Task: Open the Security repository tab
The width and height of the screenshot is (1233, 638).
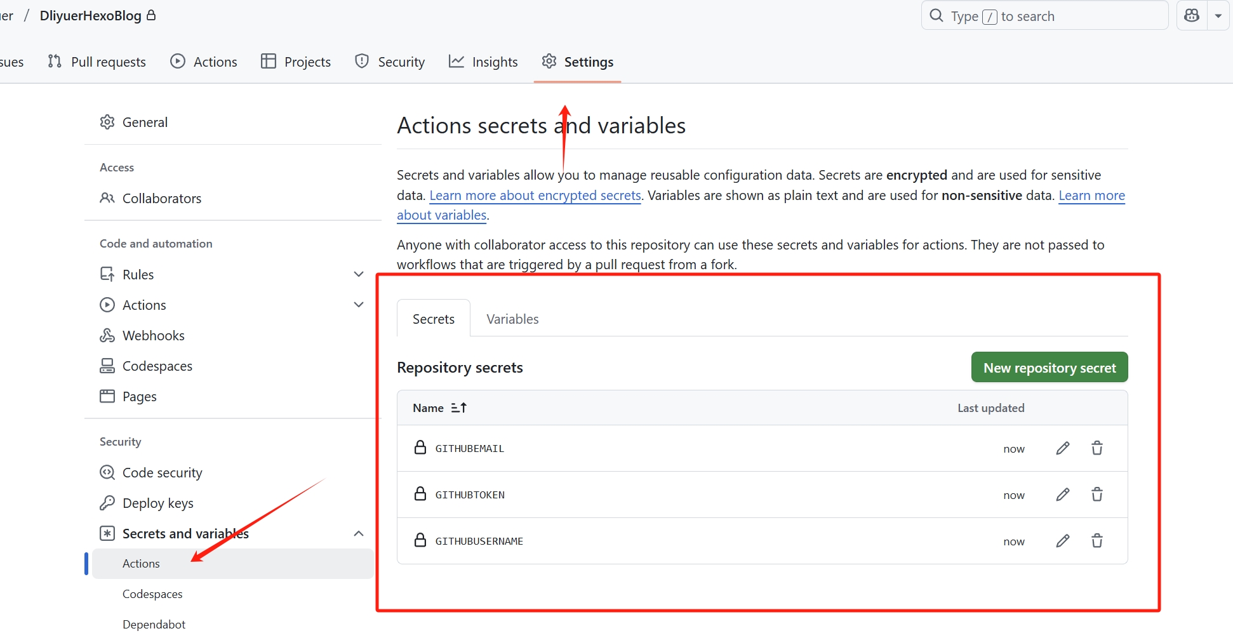Action: [x=390, y=62]
